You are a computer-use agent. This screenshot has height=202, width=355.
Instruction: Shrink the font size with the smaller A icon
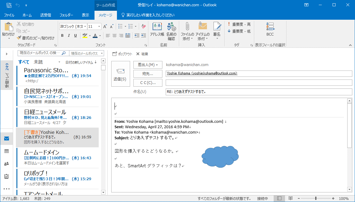(x=112, y=27)
